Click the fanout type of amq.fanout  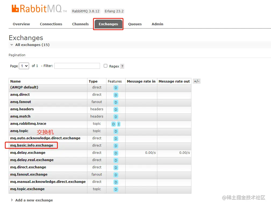pyautogui.click(x=97, y=102)
